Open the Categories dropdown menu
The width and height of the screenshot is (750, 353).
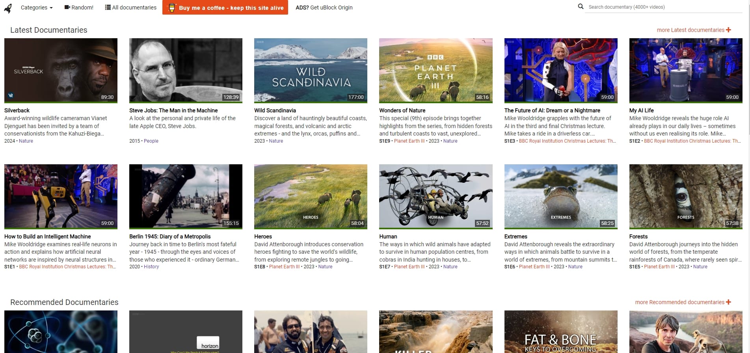pos(36,7)
